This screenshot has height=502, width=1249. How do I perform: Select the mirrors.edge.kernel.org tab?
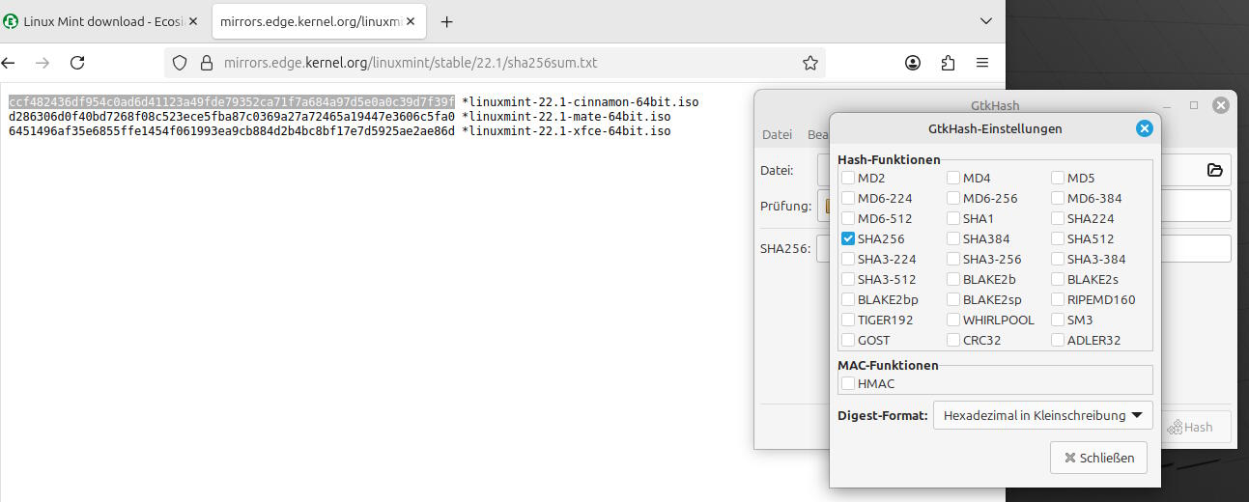[320, 21]
